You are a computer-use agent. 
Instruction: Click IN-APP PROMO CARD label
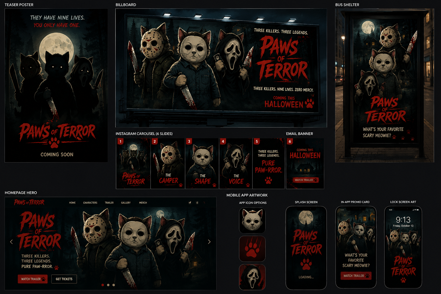(355, 202)
